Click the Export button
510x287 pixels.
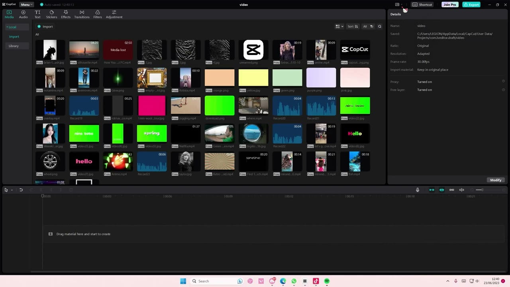471,5
